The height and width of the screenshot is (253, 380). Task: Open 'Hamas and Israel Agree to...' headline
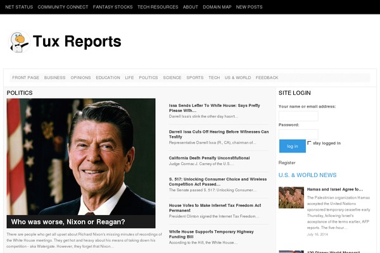click(x=335, y=189)
